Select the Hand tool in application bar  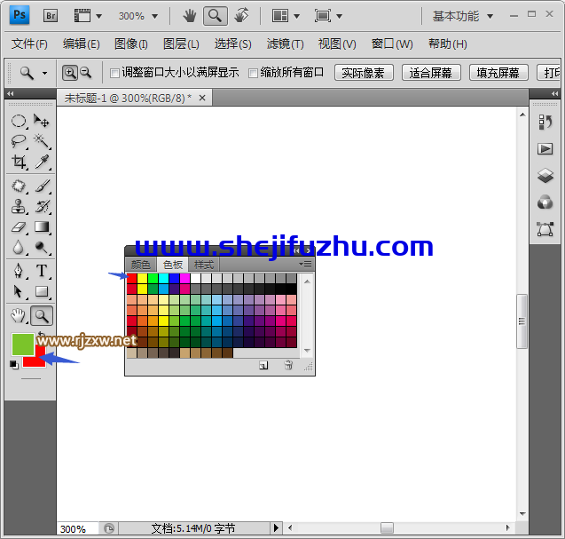tap(189, 16)
